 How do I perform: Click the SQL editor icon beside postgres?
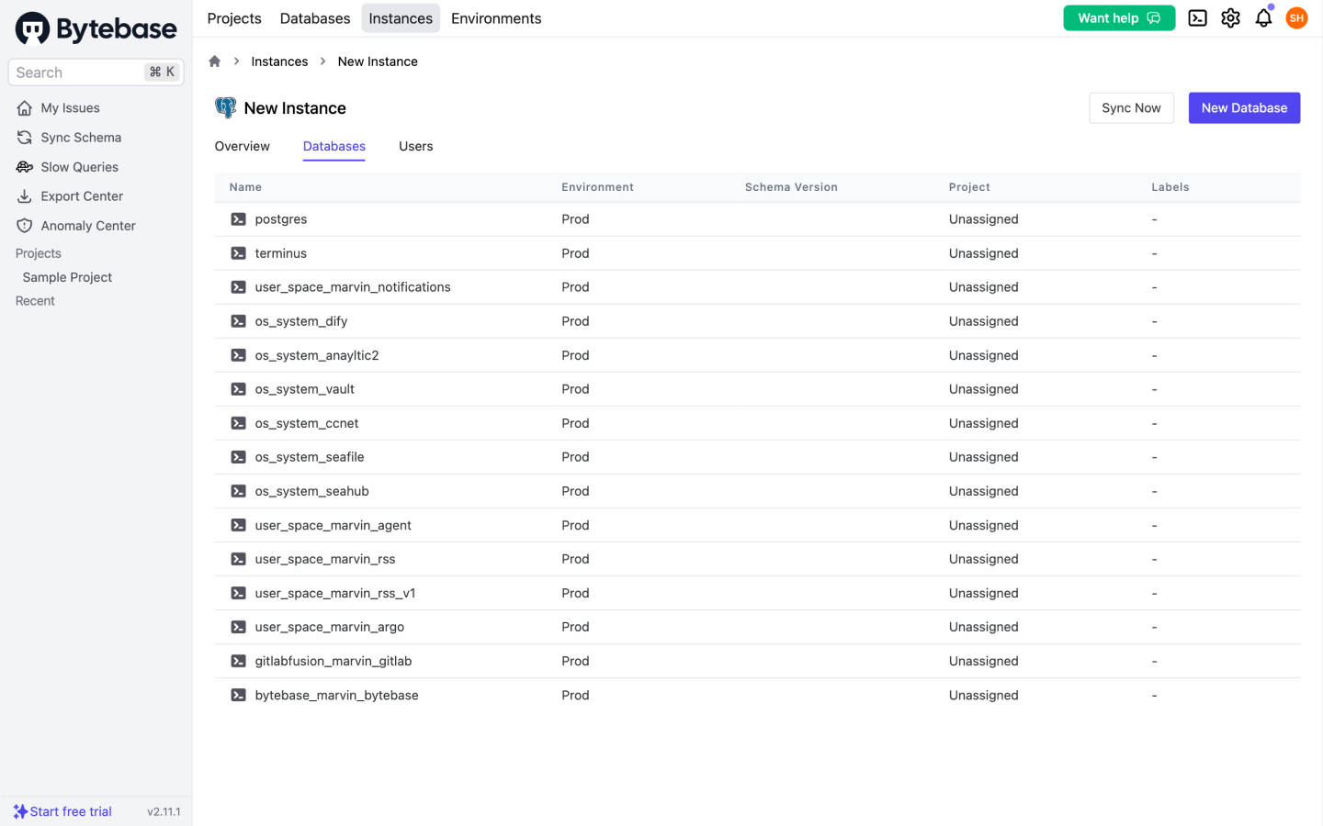(x=238, y=219)
